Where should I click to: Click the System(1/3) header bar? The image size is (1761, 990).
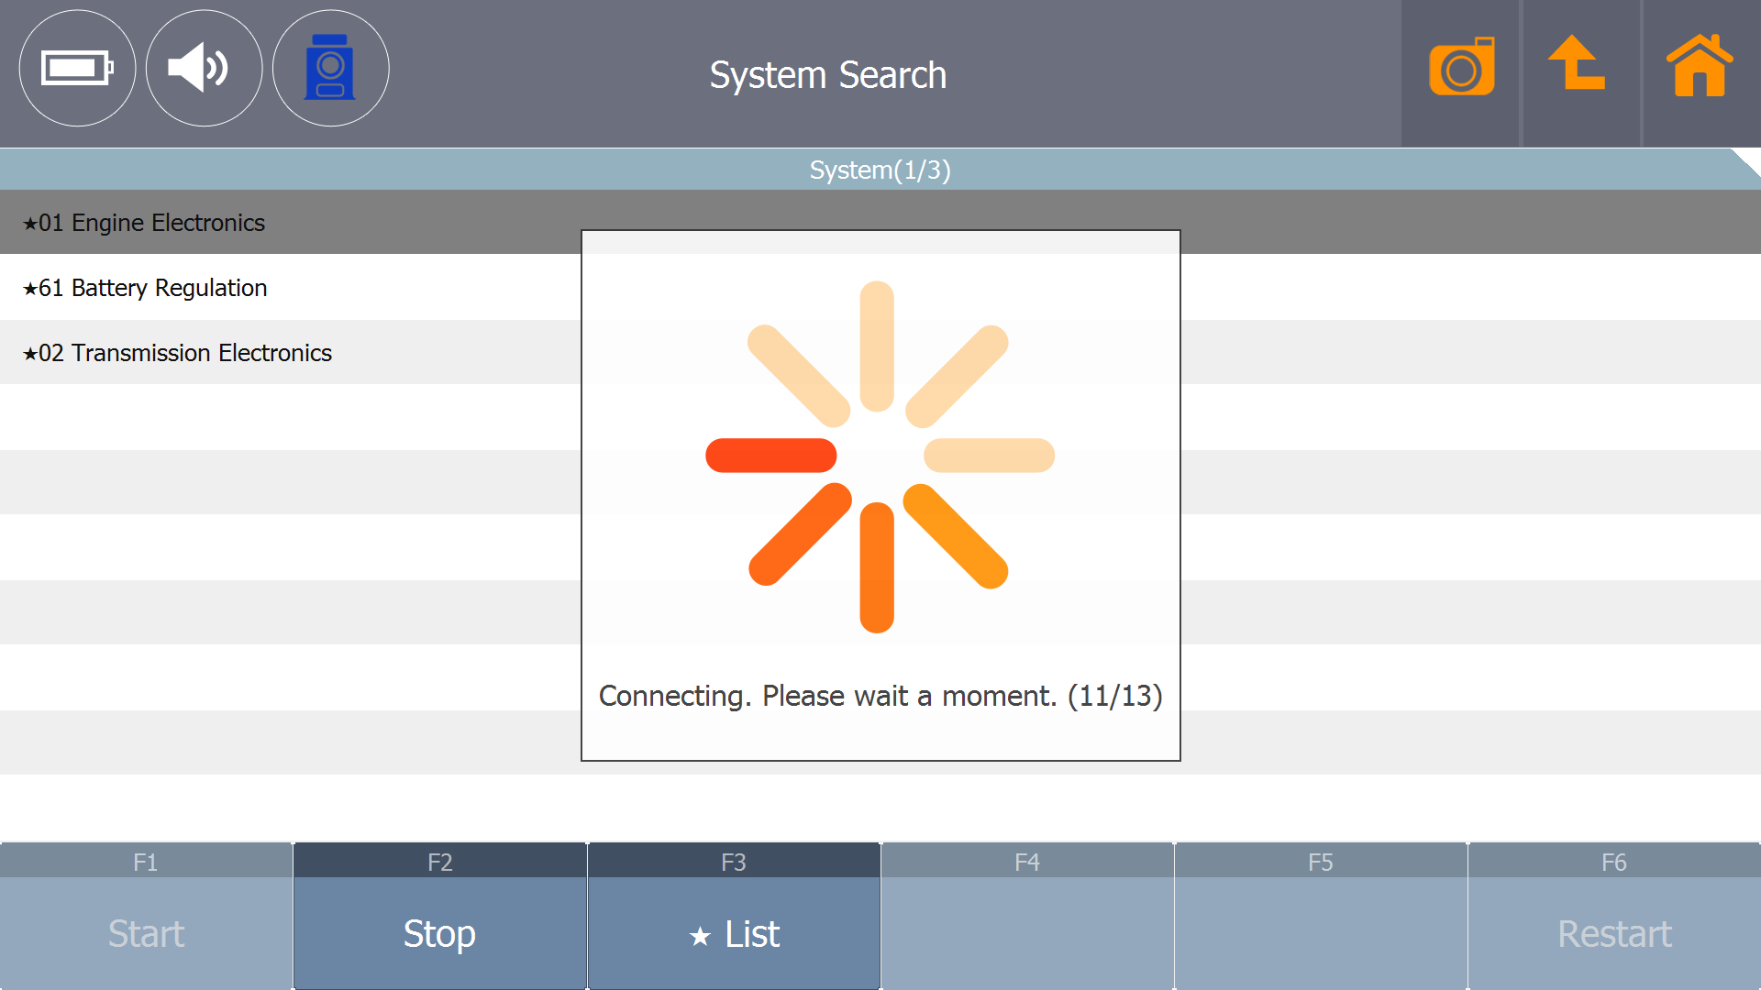point(879,170)
